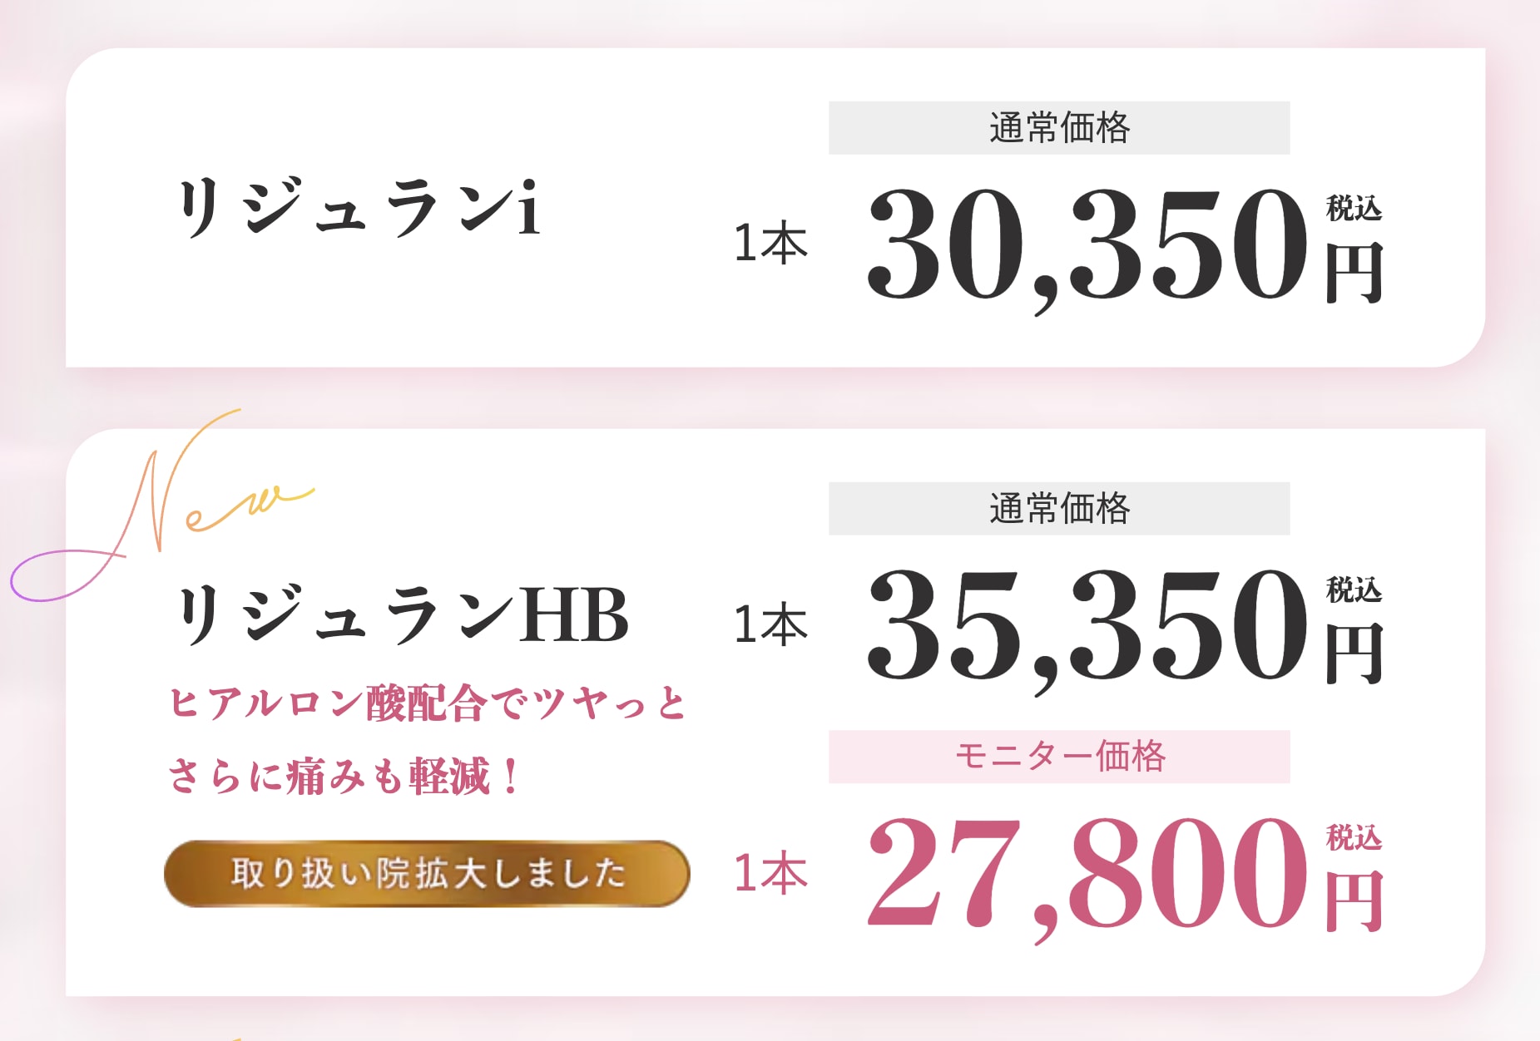Click the 通常価格 label above 35,350
This screenshot has height=1041, width=1540.
(x=1059, y=509)
